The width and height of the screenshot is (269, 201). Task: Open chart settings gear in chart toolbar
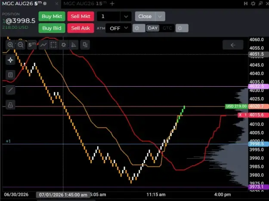point(63,45)
